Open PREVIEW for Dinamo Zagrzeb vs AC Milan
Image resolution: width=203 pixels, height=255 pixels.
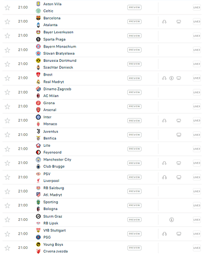click(x=134, y=92)
